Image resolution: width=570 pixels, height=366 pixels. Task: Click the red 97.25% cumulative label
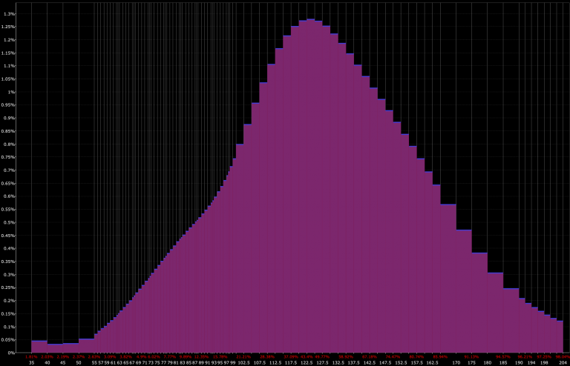544,357
